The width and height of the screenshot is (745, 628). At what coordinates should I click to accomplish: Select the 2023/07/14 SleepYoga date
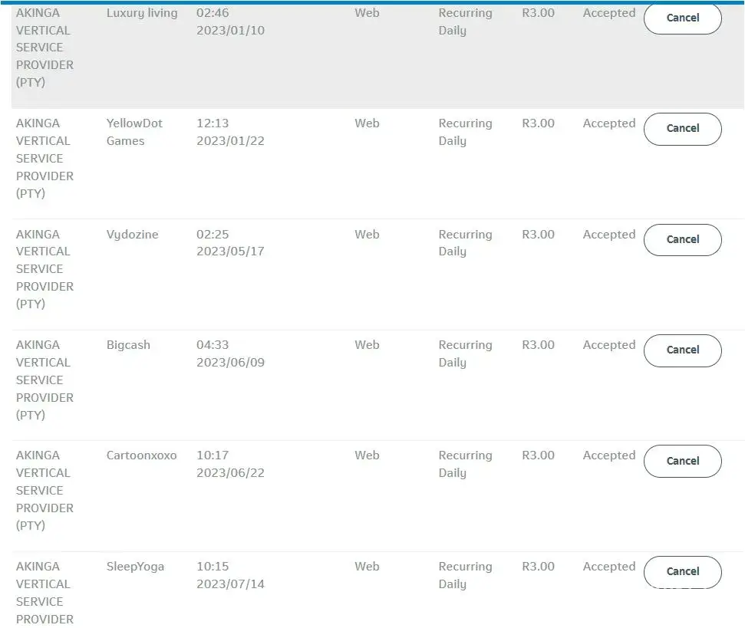coord(230,584)
